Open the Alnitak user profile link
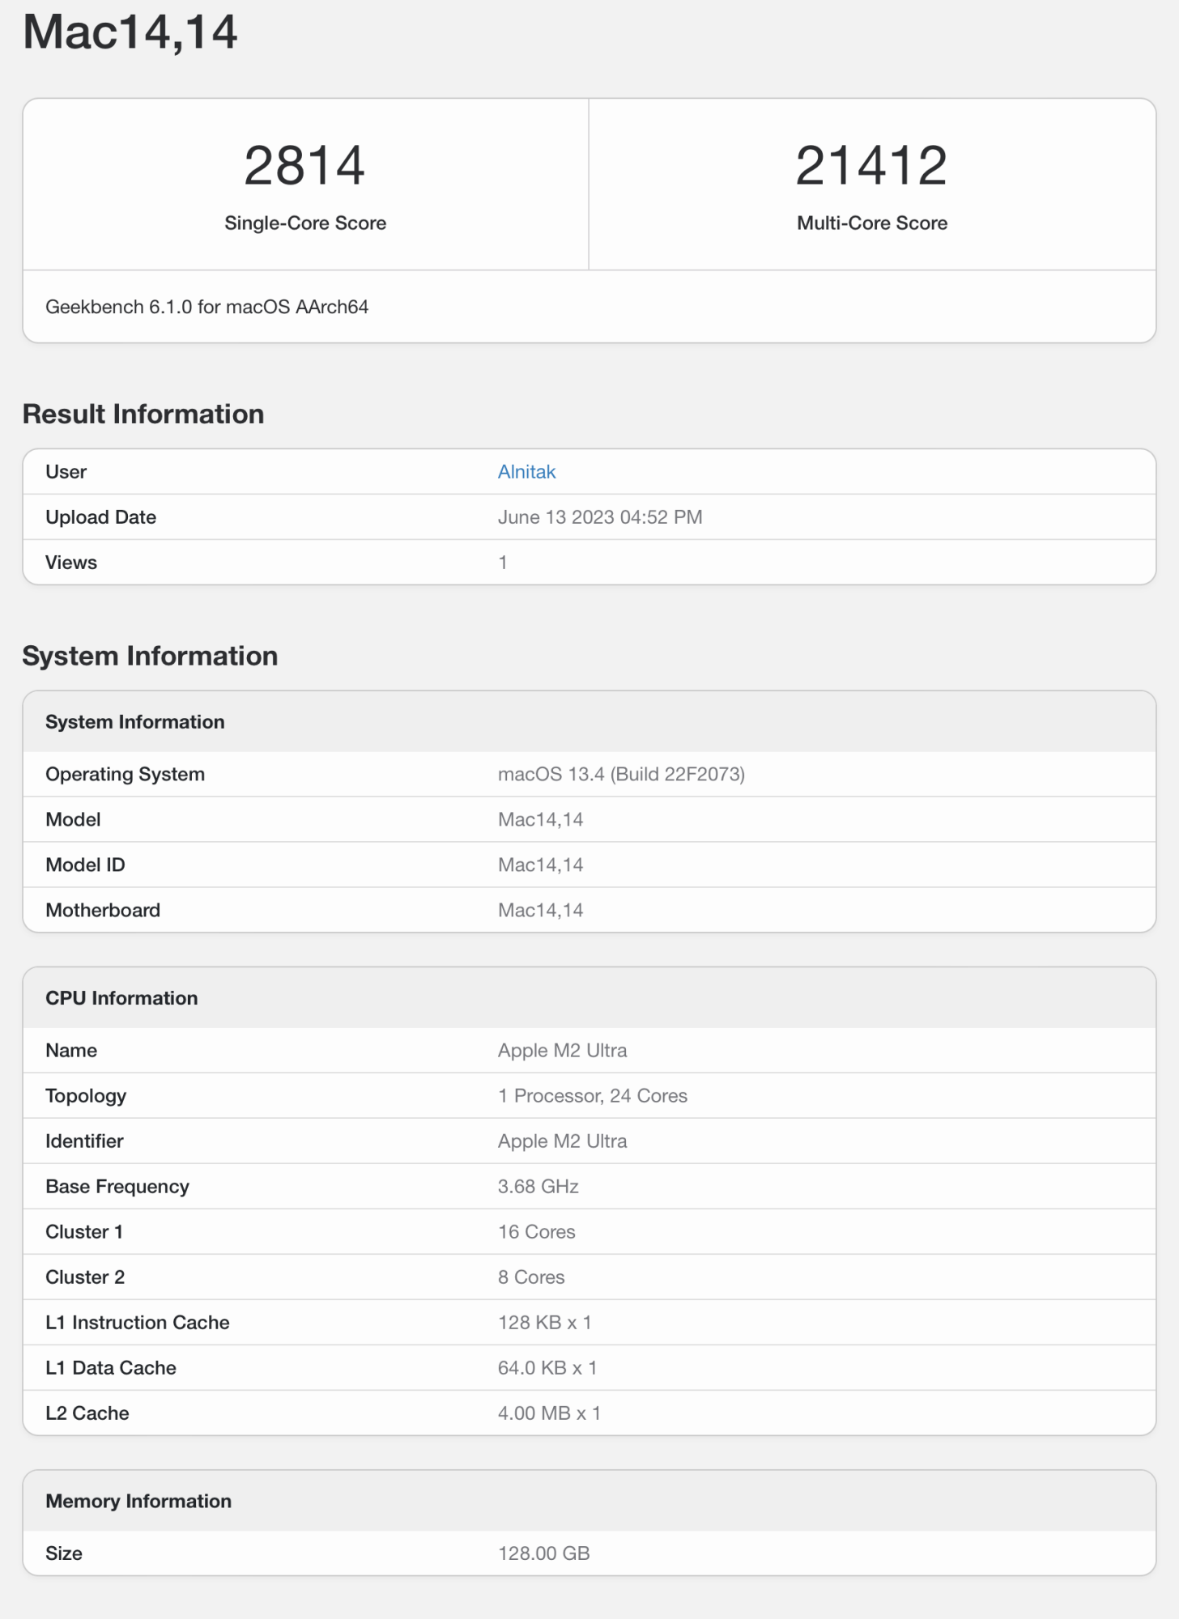 (x=526, y=472)
